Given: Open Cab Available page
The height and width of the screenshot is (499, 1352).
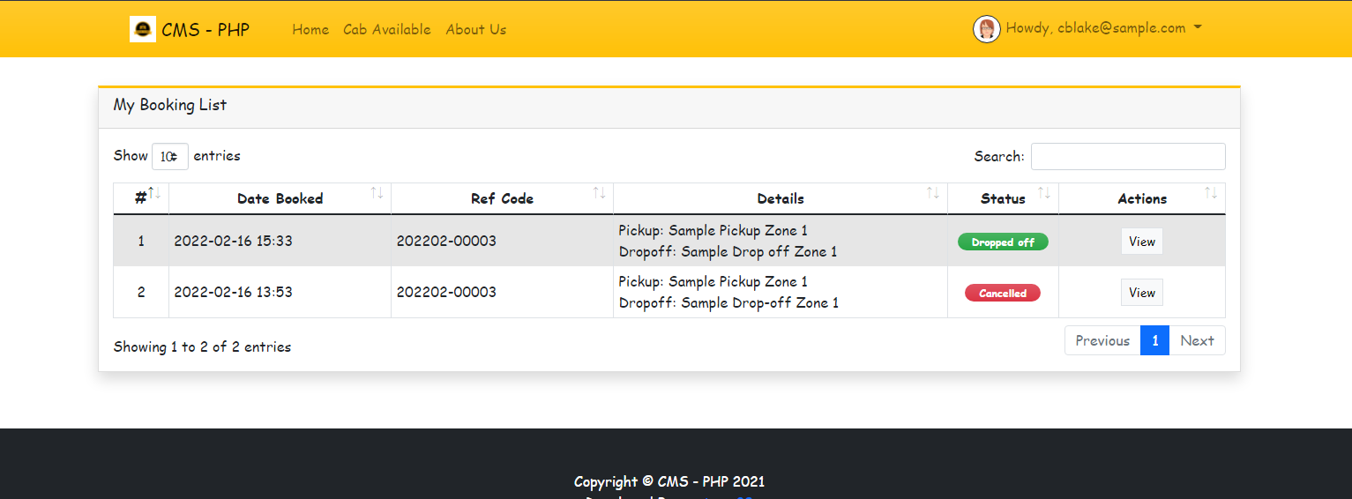Looking at the screenshot, I should point(387,29).
